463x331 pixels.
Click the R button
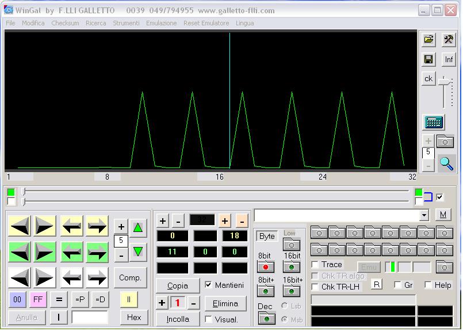(377, 284)
